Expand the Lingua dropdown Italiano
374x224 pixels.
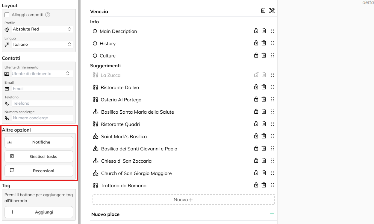point(42,44)
